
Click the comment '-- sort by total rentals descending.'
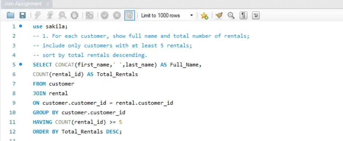pyautogui.click(x=90, y=55)
